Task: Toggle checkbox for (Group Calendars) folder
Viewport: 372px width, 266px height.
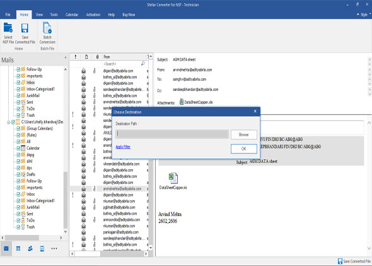Action: point(18,129)
